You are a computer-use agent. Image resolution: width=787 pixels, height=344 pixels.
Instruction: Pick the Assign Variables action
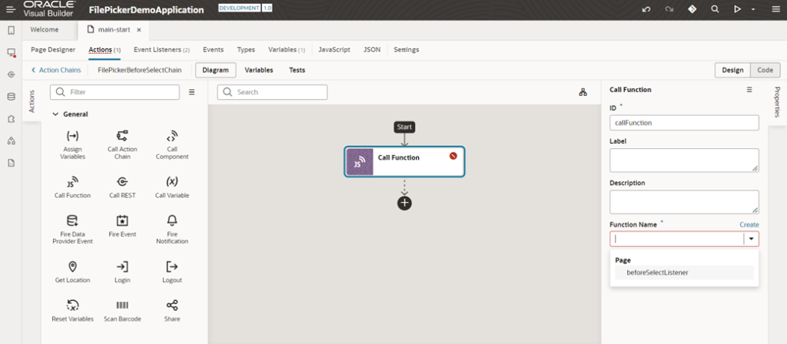point(72,136)
